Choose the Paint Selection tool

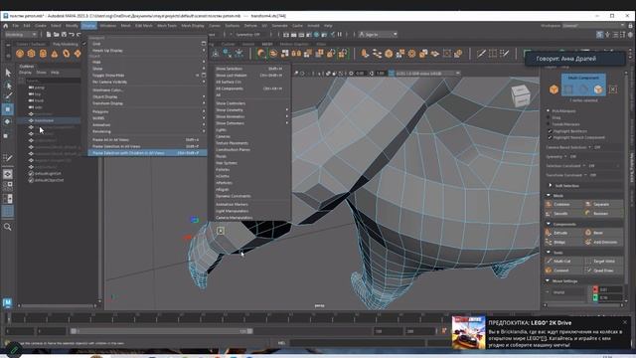pyautogui.click(x=8, y=96)
